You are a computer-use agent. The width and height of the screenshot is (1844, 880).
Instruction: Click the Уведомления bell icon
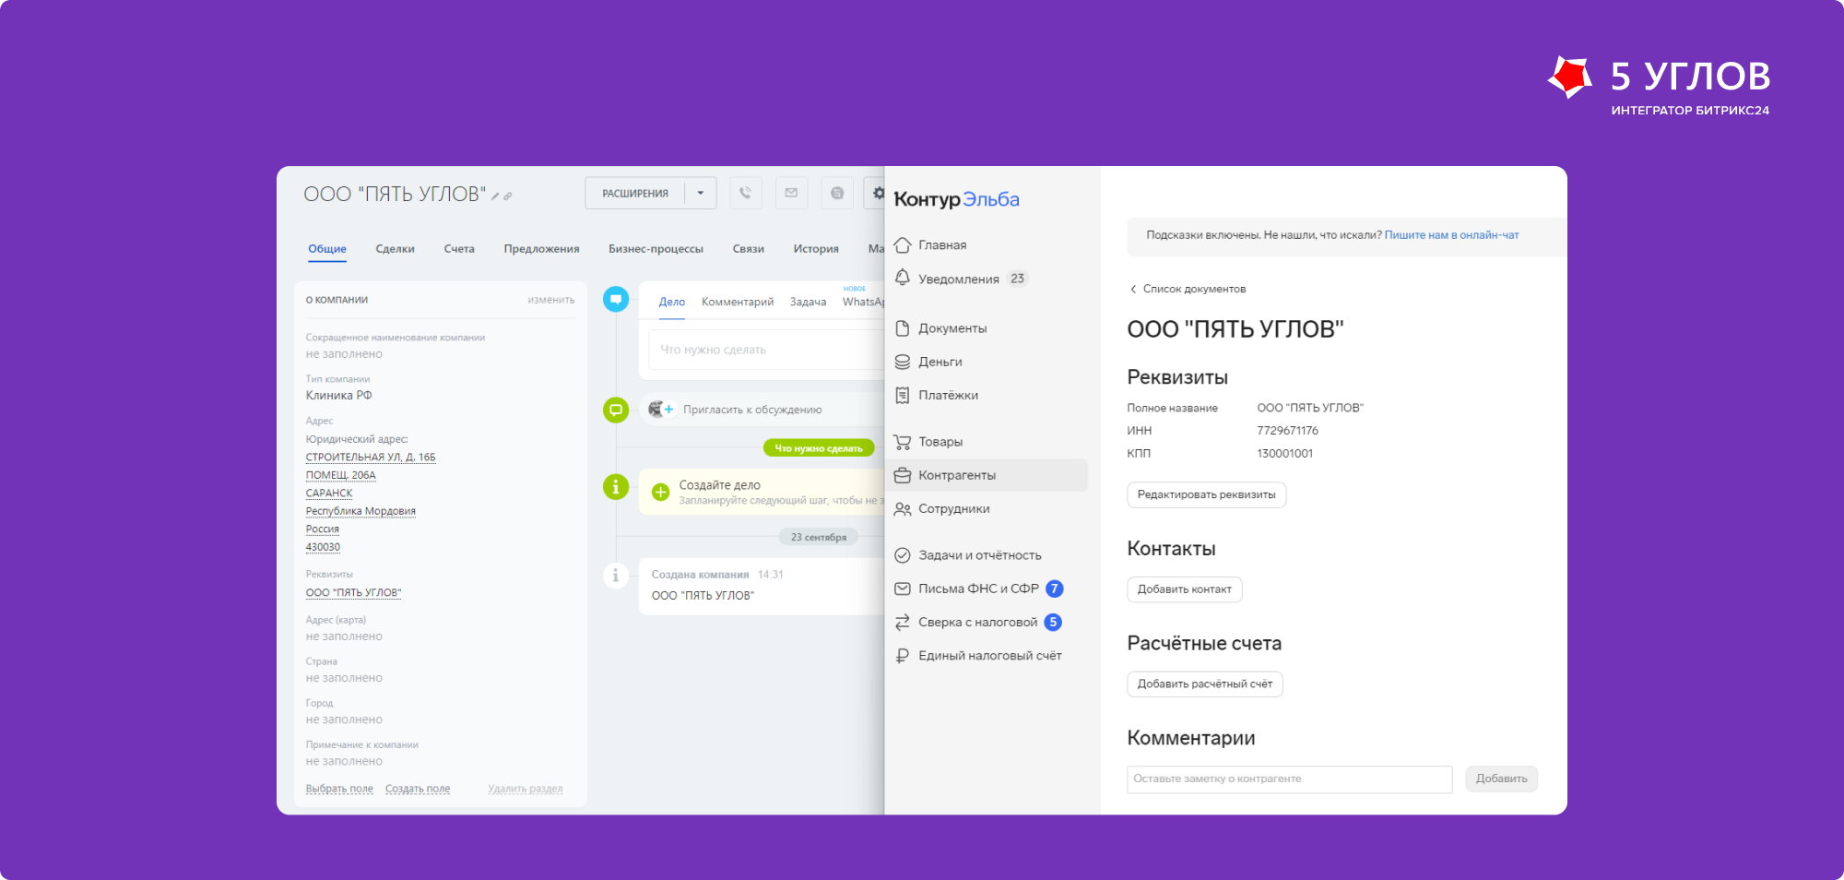[x=903, y=279]
